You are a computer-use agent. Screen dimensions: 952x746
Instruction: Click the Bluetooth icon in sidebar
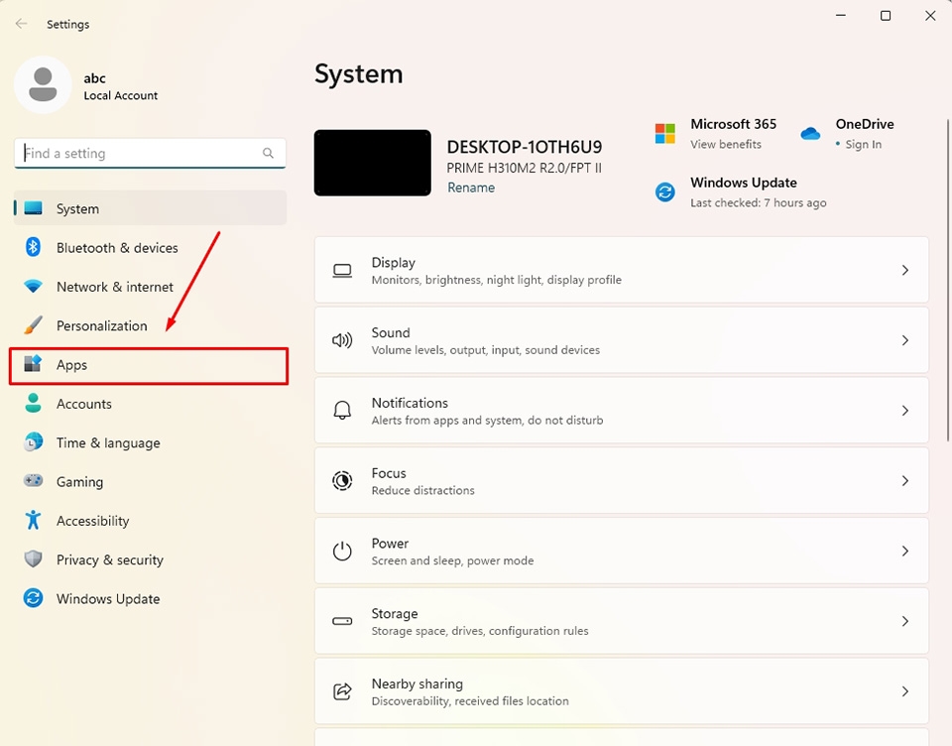[x=33, y=247]
